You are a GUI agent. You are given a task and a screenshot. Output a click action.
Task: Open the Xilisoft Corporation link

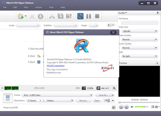(x=56, y=66)
